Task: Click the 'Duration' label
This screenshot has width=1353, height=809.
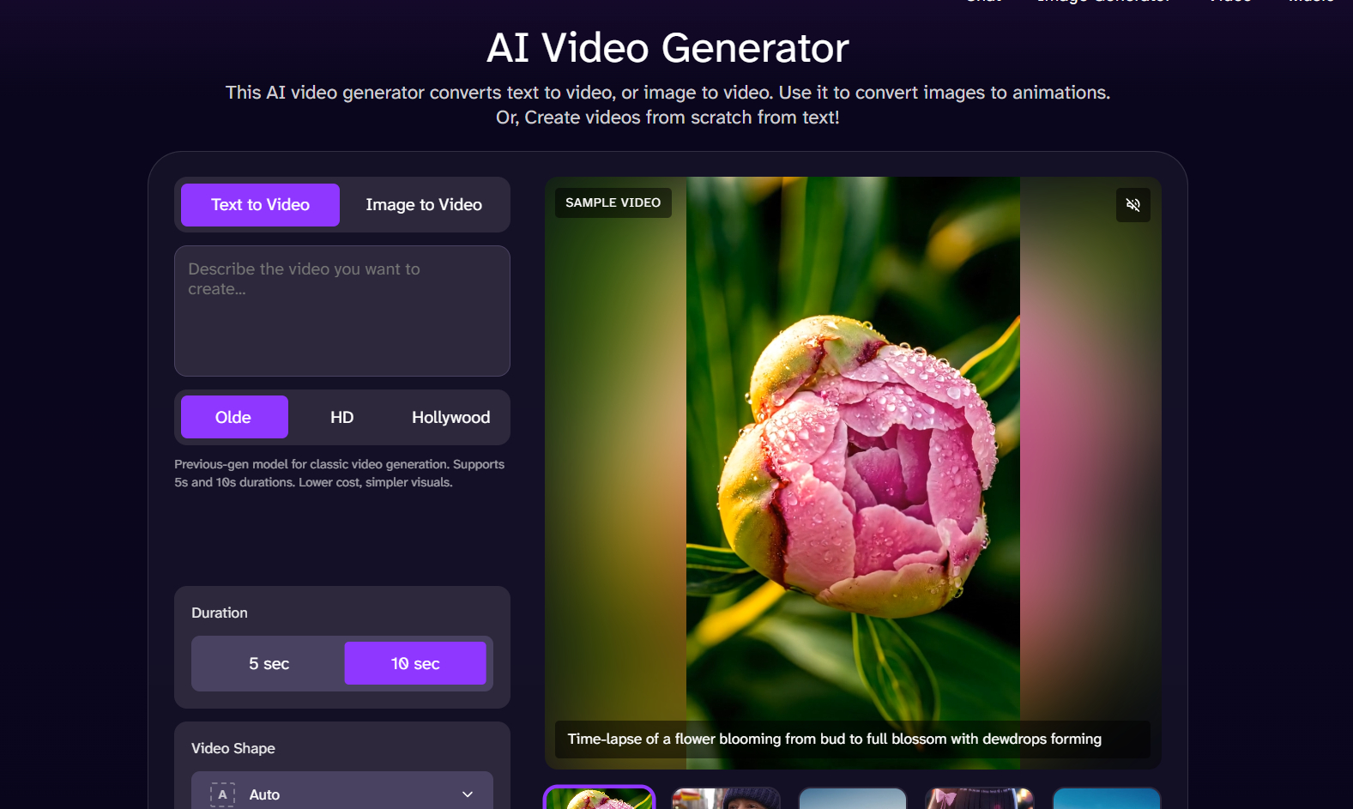Action: pos(220,613)
